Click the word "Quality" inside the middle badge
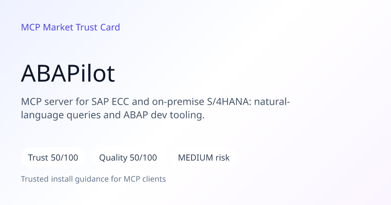The image size is (391, 205). click(113, 158)
